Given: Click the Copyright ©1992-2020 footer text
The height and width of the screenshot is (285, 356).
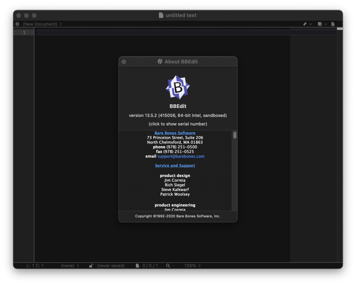Looking at the screenshot, I should (178, 216).
